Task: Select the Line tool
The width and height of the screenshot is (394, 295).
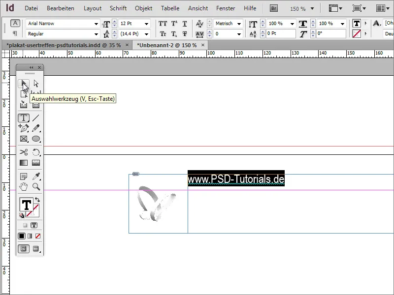Action: (x=36, y=118)
